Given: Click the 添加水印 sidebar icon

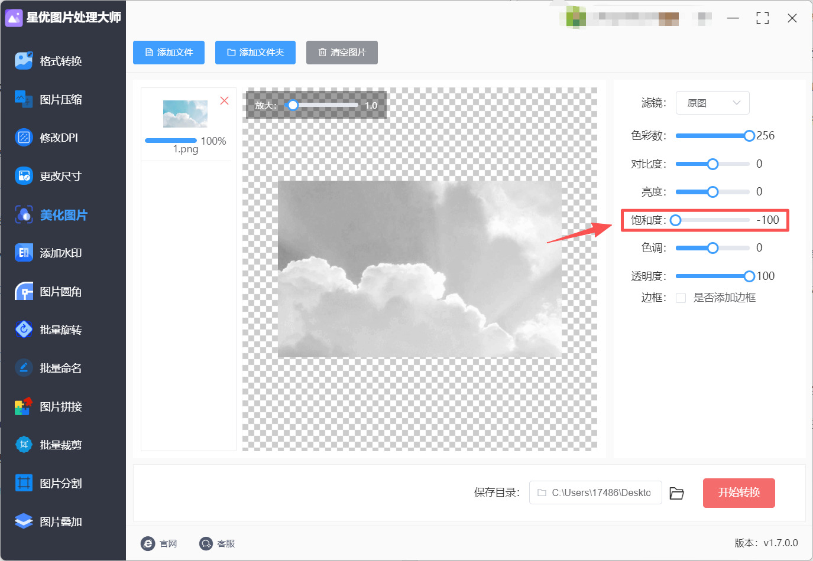Looking at the screenshot, I should 24,253.
